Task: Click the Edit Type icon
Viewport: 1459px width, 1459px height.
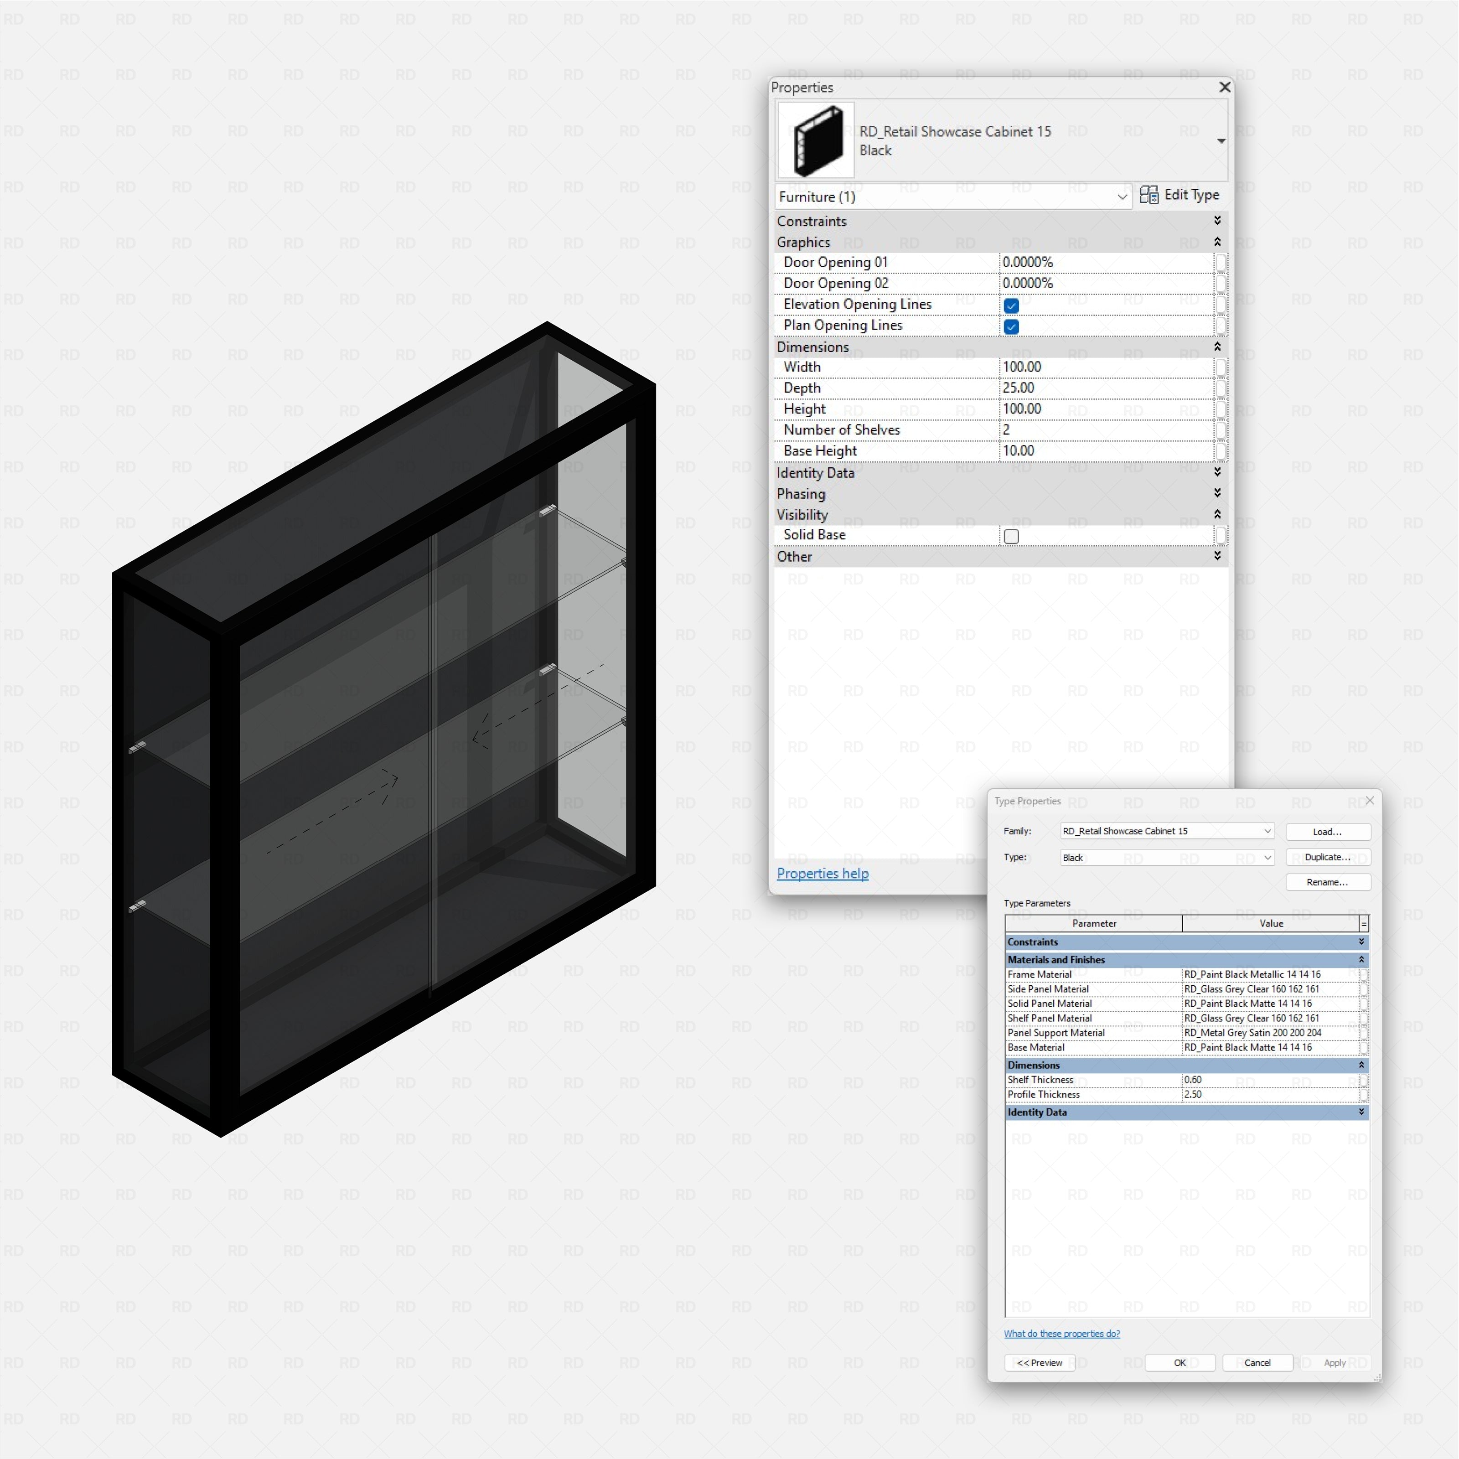Action: (x=1149, y=195)
